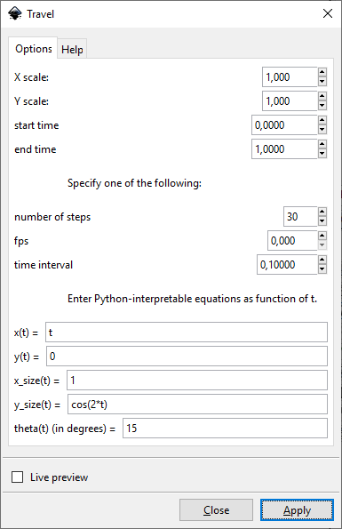Image resolution: width=342 pixels, height=529 pixels.
Task: Select the x_size(t) input box
Action: pos(197,381)
